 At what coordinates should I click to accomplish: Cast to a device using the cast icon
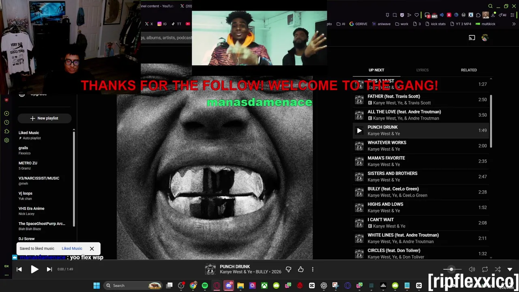[x=472, y=38]
